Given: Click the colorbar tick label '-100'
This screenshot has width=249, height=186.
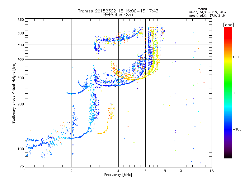Looking at the screenshot, I should coord(237,129).
